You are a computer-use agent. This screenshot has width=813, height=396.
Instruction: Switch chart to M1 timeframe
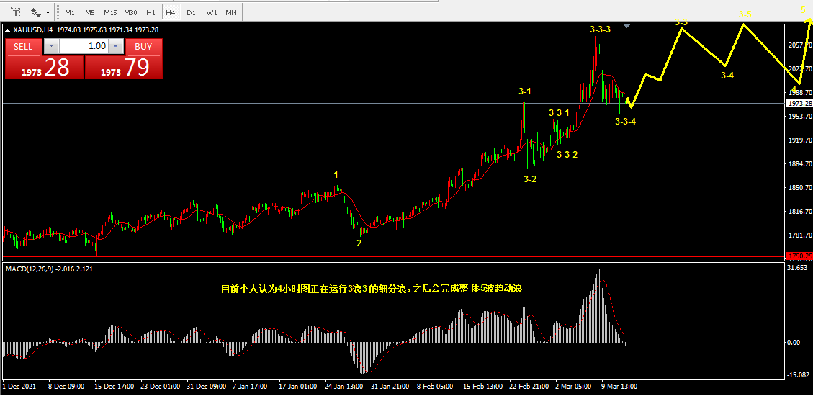(x=69, y=12)
